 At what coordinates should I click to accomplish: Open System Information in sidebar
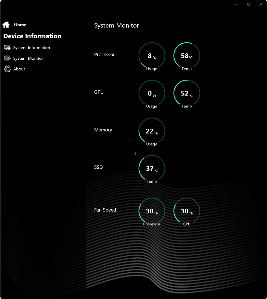click(x=31, y=48)
